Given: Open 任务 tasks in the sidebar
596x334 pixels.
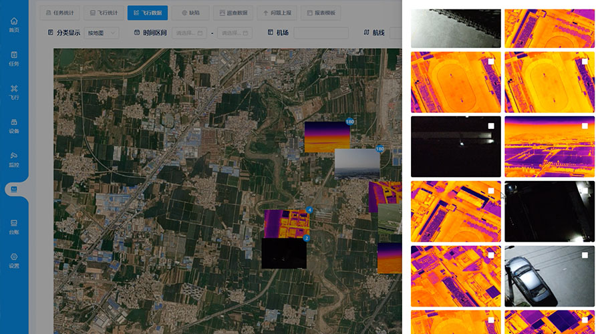Looking at the screenshot, I should 14,59.
